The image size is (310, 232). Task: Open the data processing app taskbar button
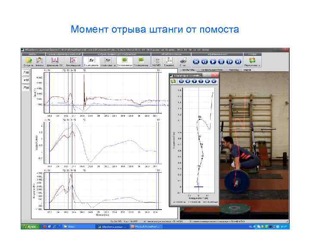[112, 227]
